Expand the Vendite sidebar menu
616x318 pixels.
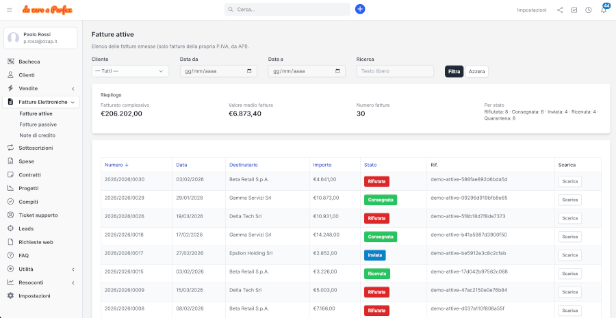[41, 88]
